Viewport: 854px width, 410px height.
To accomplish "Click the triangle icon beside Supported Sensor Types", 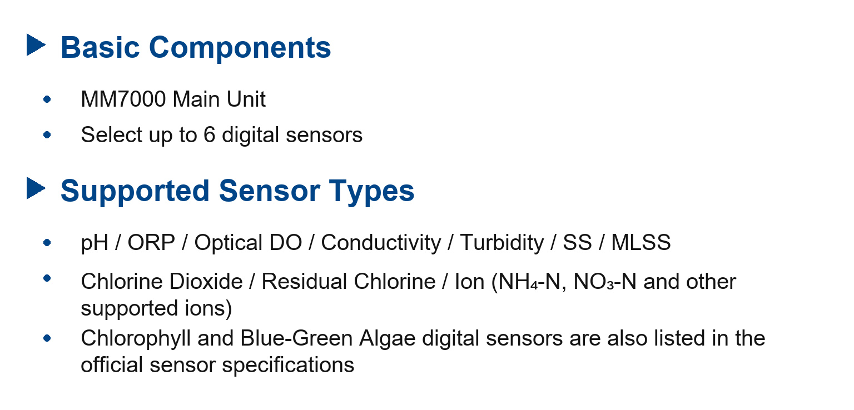I will [36, 188].
